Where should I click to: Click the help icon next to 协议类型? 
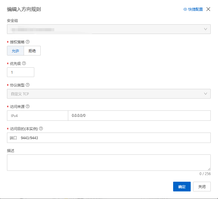pos(28,85)
